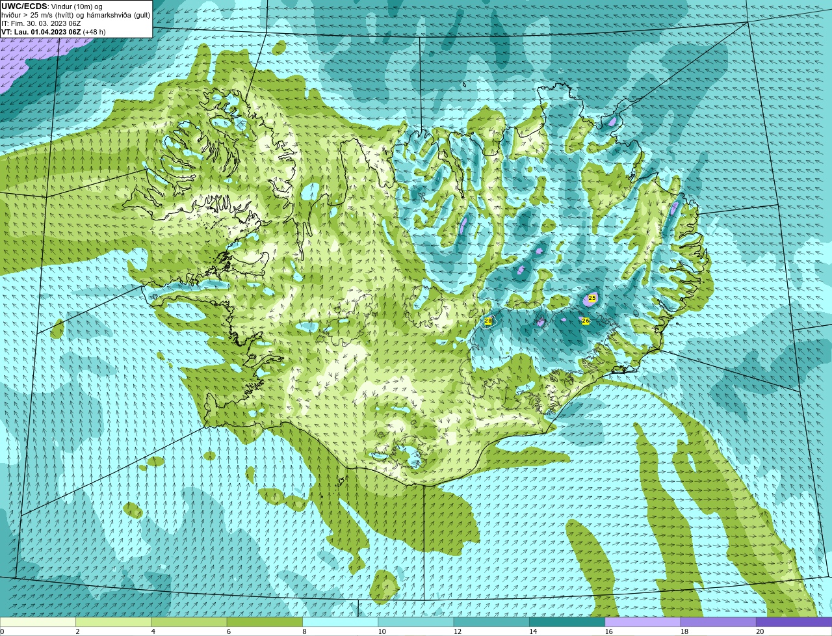The image size is (832, 636).
Task: Click the scale tick label 10
Action: pyautogui.click(x=381, y=631)
